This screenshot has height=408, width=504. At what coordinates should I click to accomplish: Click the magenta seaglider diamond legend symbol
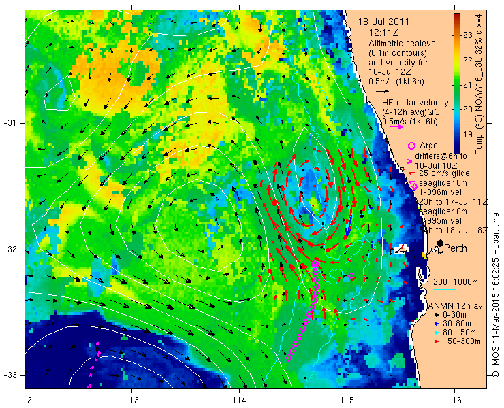[x=415, y=186]
